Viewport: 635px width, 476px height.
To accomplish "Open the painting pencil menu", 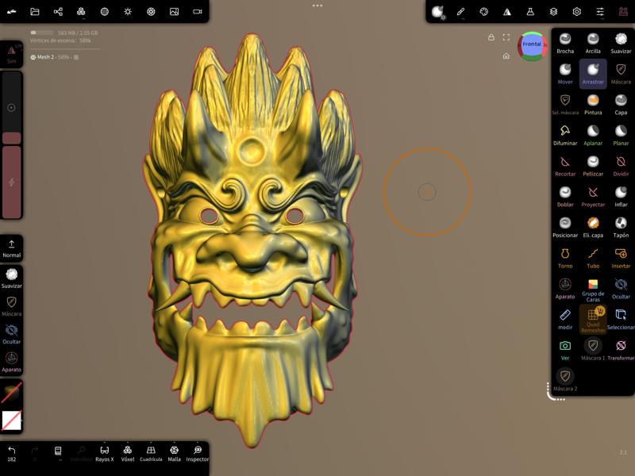I will (460, 12).
